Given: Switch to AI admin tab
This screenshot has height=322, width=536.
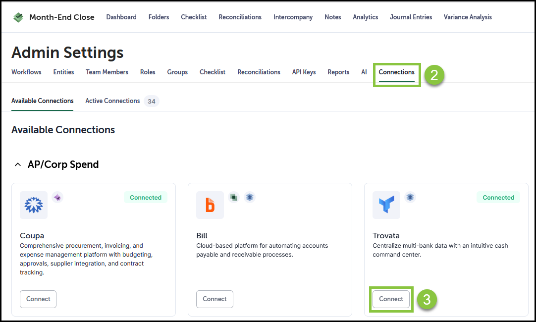Looking at the screenshot, I should (364, 72).
